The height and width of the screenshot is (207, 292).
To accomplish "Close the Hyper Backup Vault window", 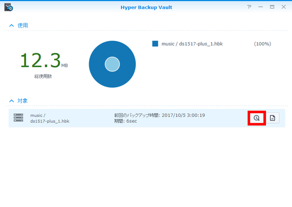I will coord(284,7).
